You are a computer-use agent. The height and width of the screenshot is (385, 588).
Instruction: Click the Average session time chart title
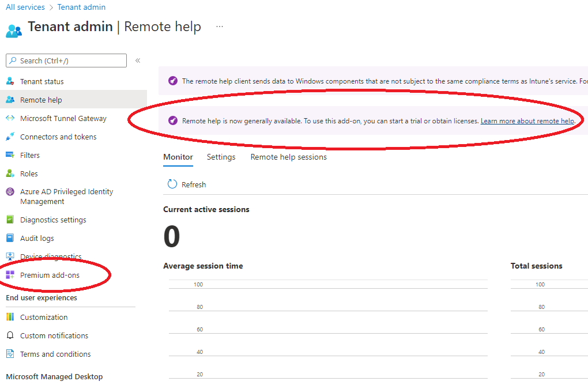203,266
